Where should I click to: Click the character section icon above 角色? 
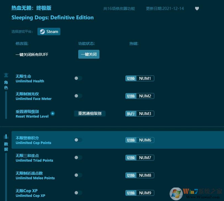tap(6, 75)
